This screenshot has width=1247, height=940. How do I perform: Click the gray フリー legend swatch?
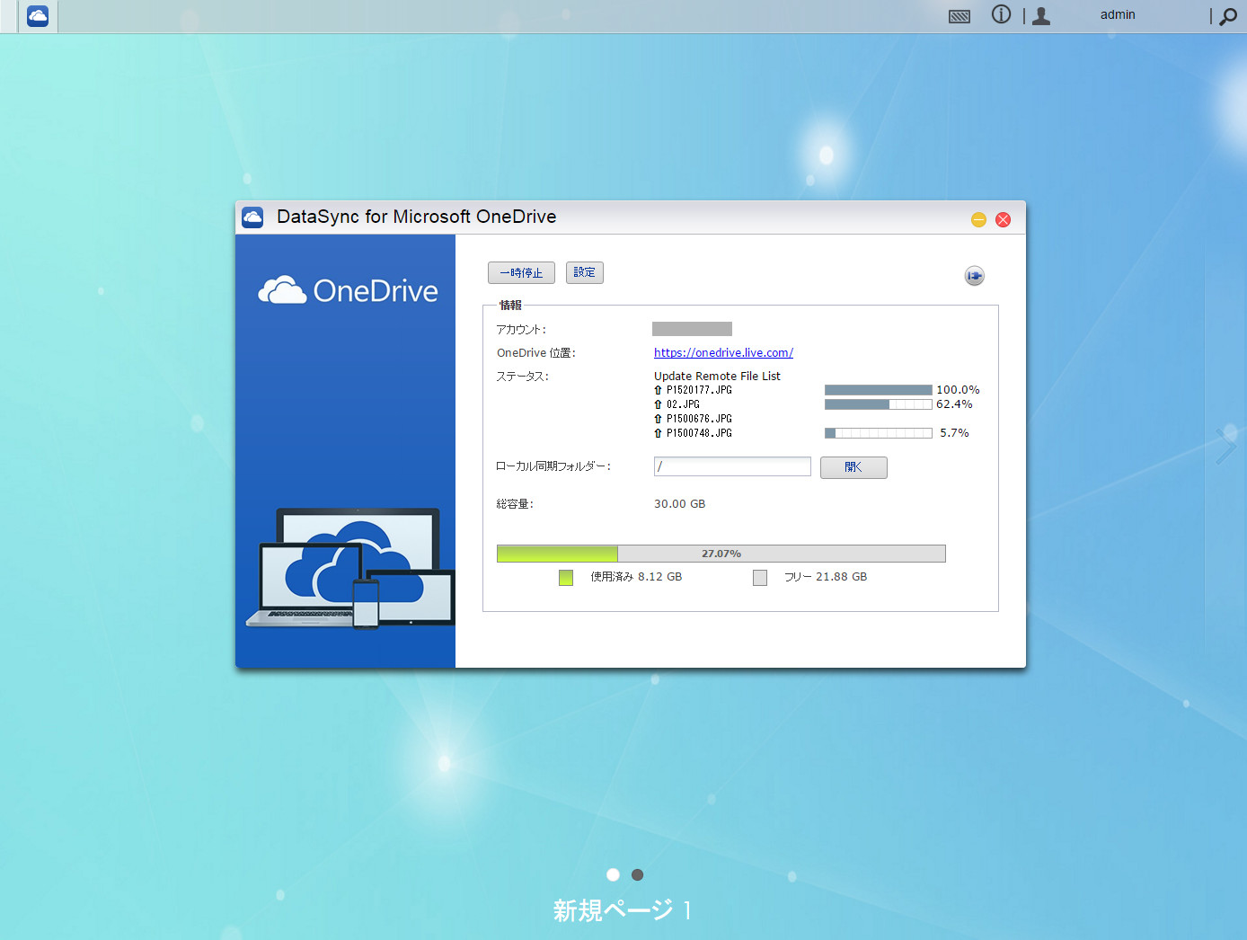760,578
